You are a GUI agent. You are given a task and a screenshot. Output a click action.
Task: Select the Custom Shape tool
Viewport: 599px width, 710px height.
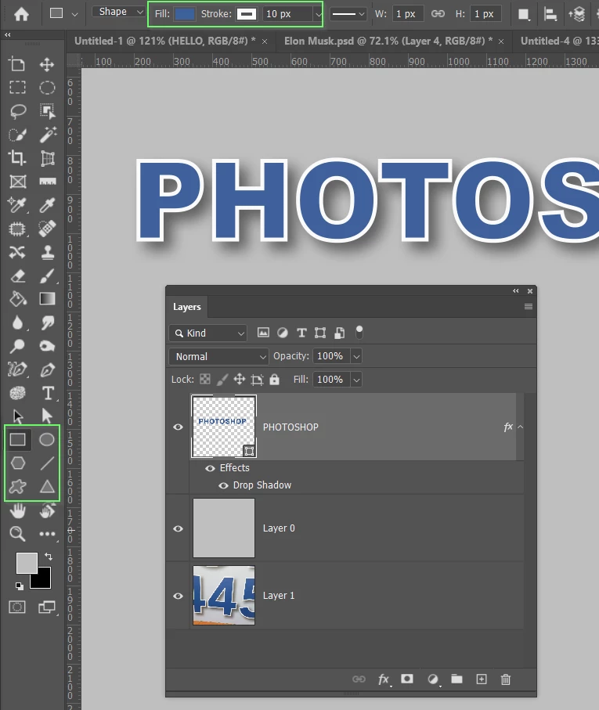pos(17,487)
